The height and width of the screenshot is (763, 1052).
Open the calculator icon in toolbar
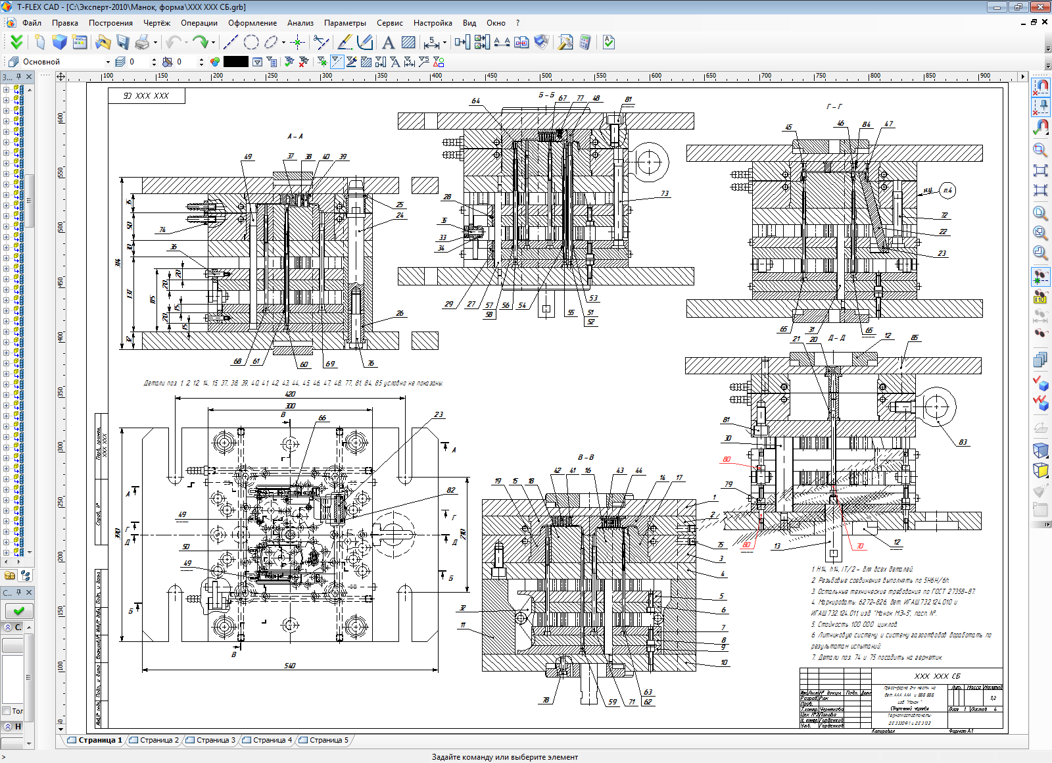tap(585, 42)
